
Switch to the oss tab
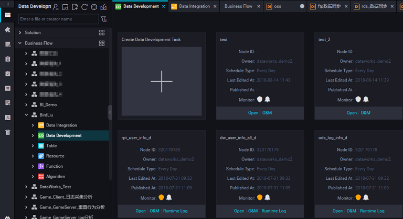click(x=278, y=6)
